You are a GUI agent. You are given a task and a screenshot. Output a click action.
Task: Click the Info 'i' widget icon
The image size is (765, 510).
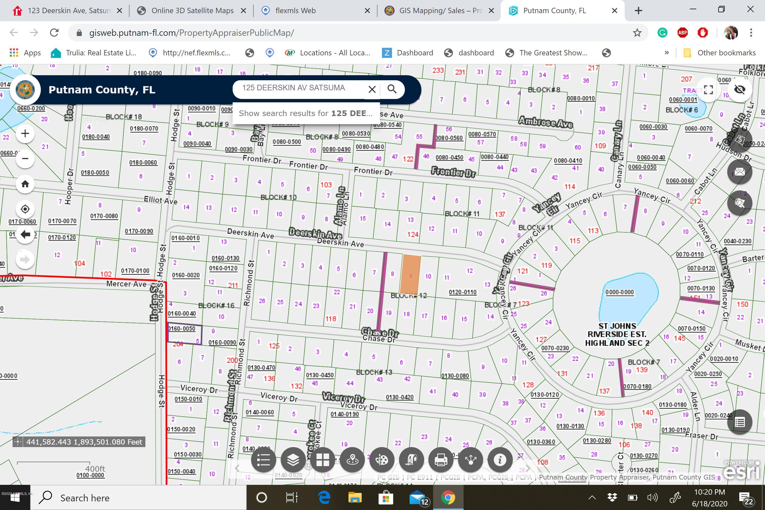tap(500, 460)
